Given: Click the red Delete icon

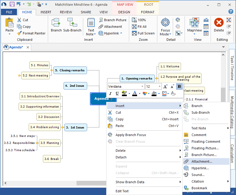Looking at the screenshot, I should coord(219,25).
